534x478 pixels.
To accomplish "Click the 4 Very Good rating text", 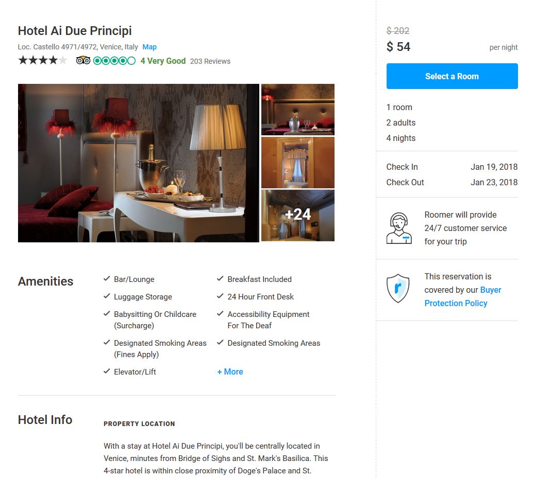I will [x=163, y=61].
